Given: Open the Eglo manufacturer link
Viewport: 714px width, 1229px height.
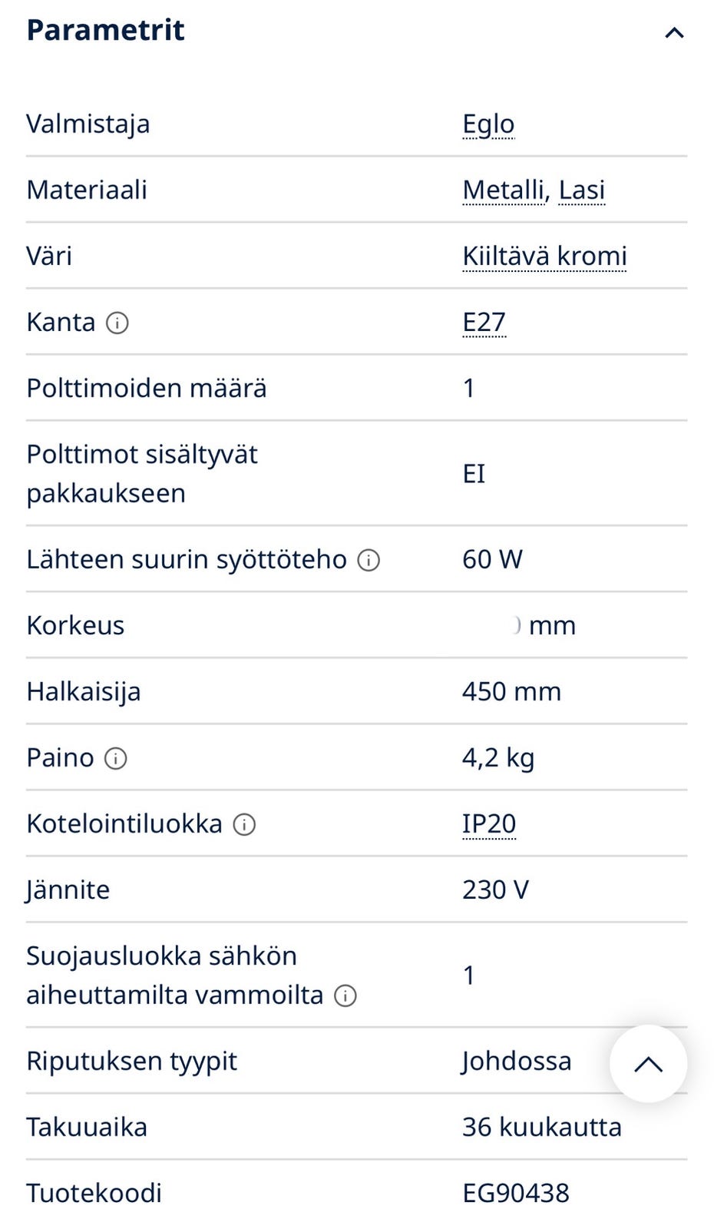Looking at the screenshot, I should pos(488,124).
